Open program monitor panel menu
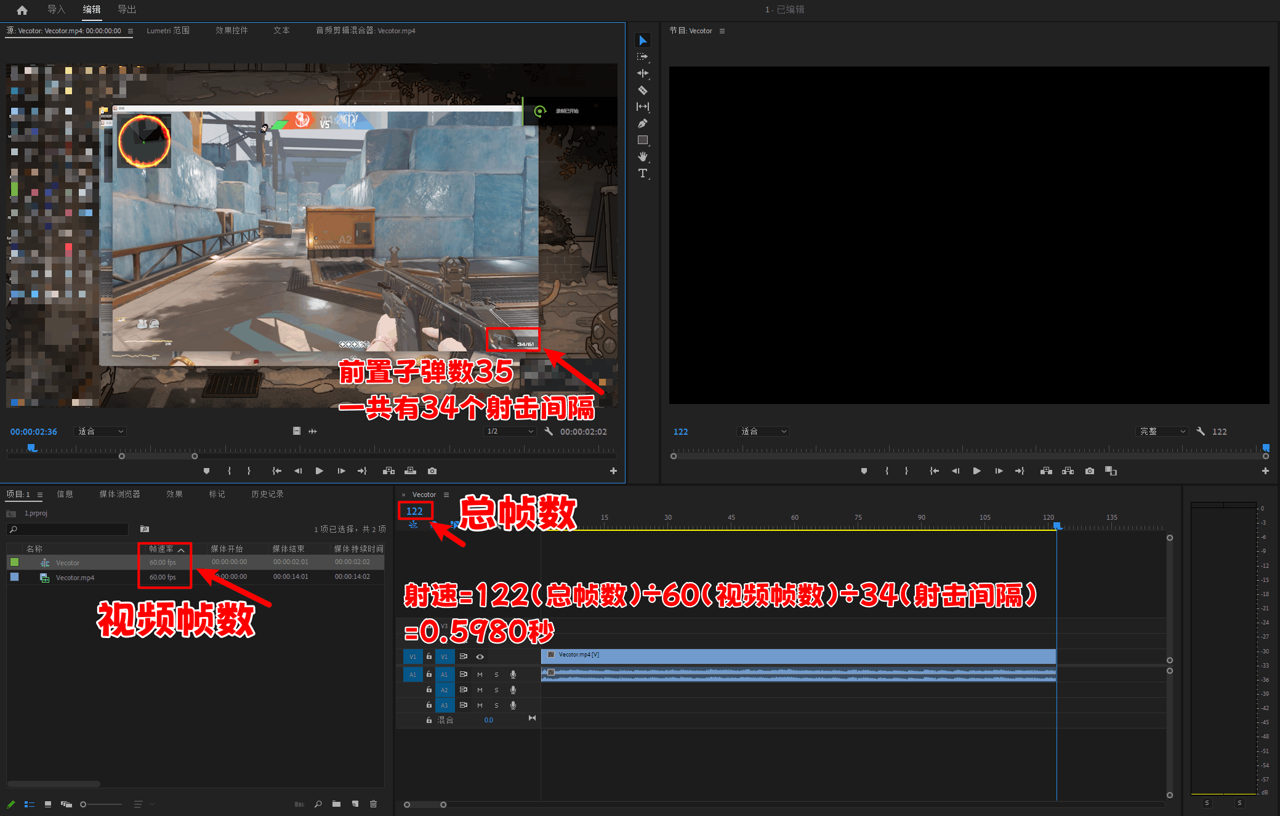1280x816 pixels. (722, 31)
